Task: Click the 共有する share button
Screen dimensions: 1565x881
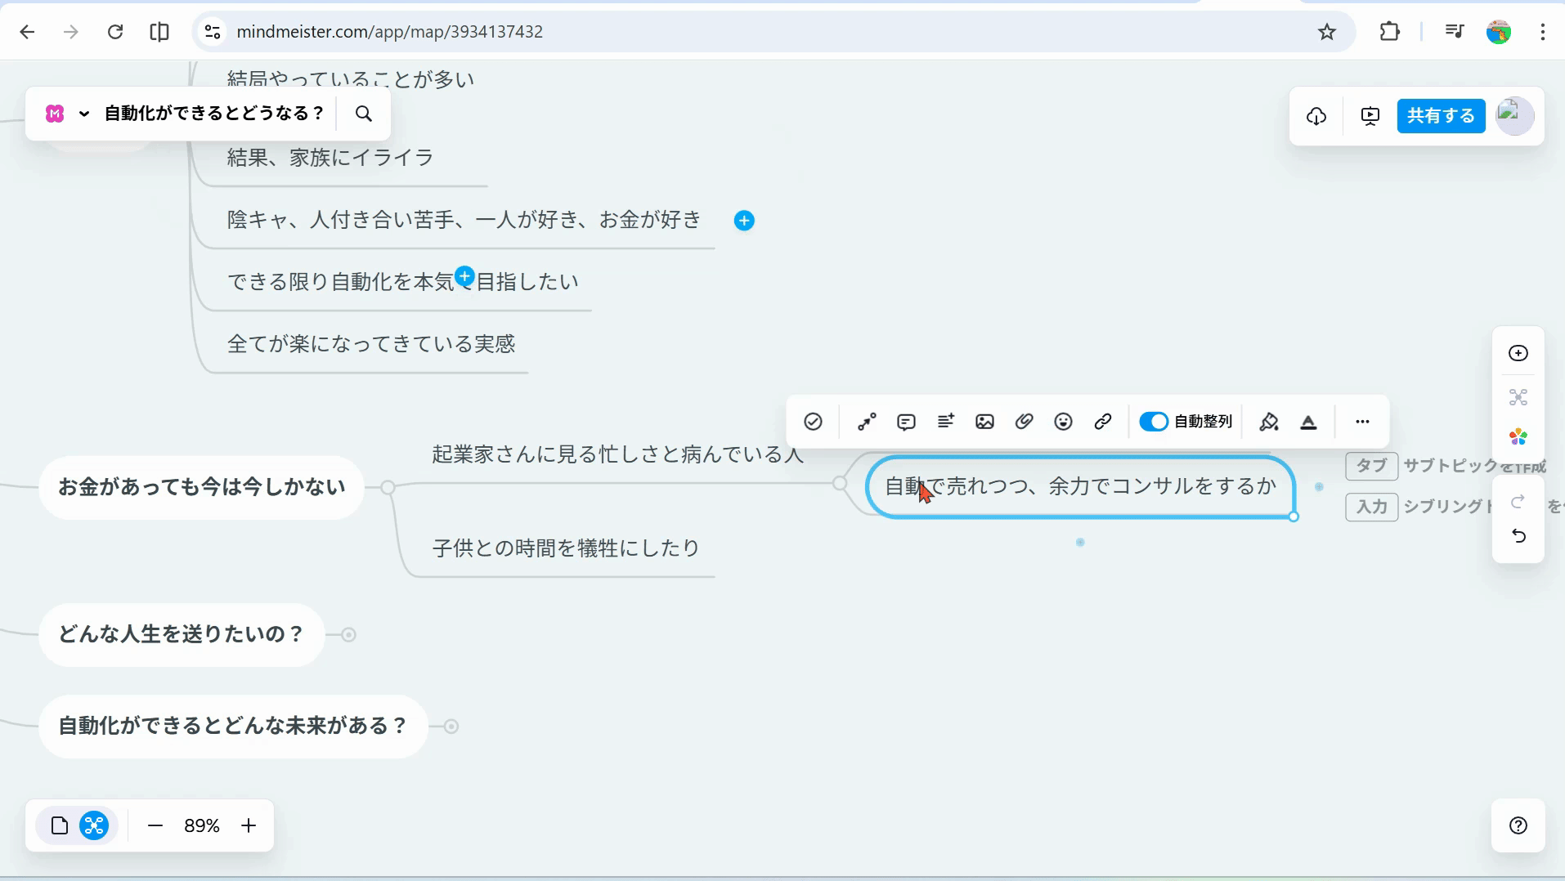Action: [x=1441, y=116]
